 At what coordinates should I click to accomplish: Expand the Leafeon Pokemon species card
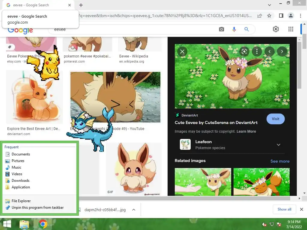279,145
